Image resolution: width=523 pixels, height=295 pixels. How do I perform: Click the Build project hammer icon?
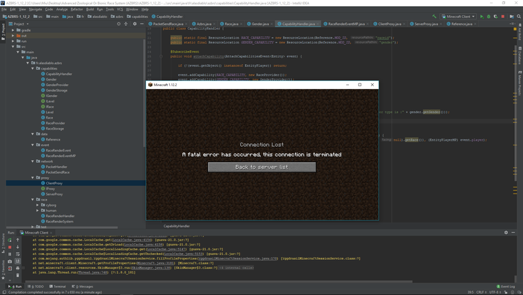point(434,17)
